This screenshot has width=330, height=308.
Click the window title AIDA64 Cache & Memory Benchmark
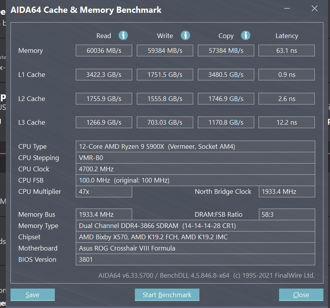86,10
